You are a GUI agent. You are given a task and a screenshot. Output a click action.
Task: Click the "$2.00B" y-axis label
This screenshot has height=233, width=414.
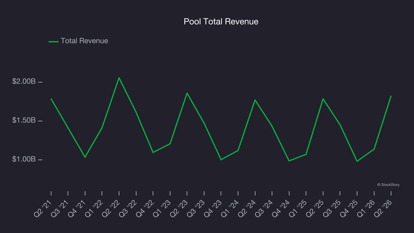coord(24,82)
